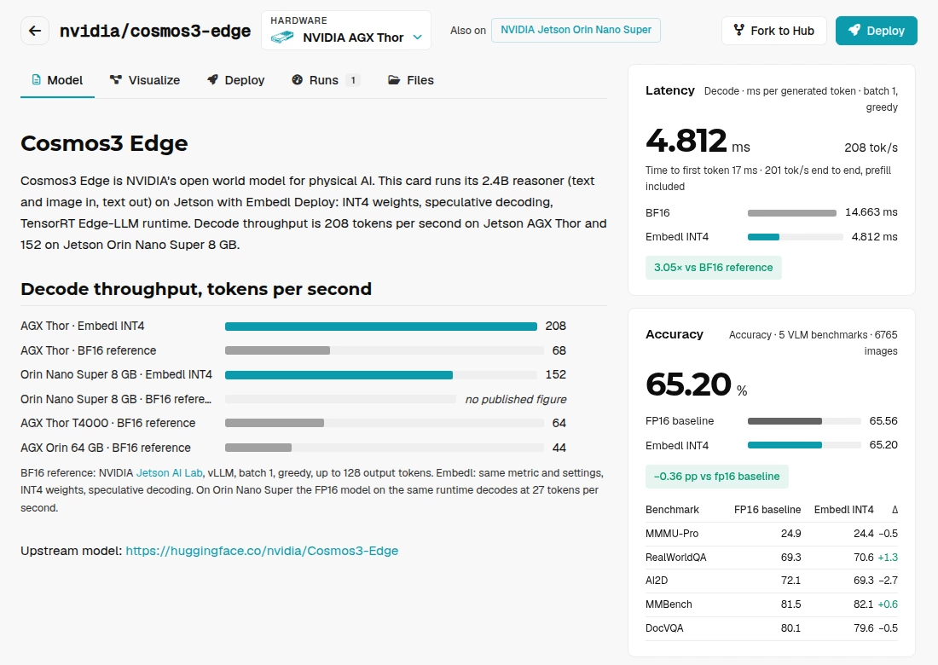
Task: Click the back arrow button
Action: (x=35, y=31)
